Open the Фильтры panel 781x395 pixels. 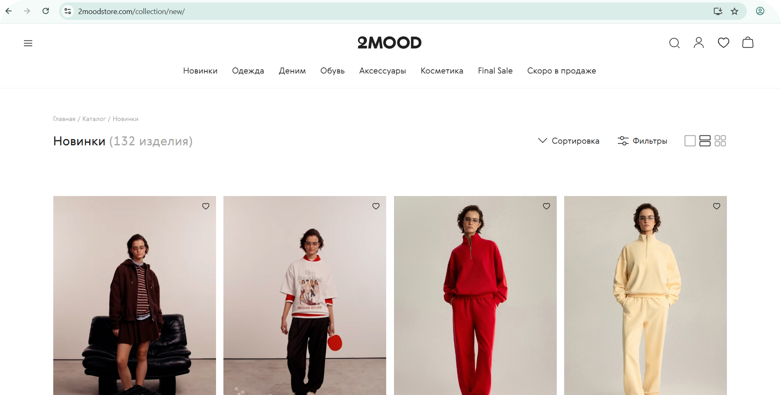point(642,141)
